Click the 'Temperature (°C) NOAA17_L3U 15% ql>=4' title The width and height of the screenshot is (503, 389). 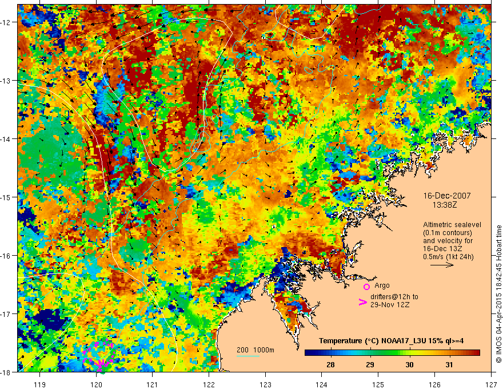pos(391,341)
